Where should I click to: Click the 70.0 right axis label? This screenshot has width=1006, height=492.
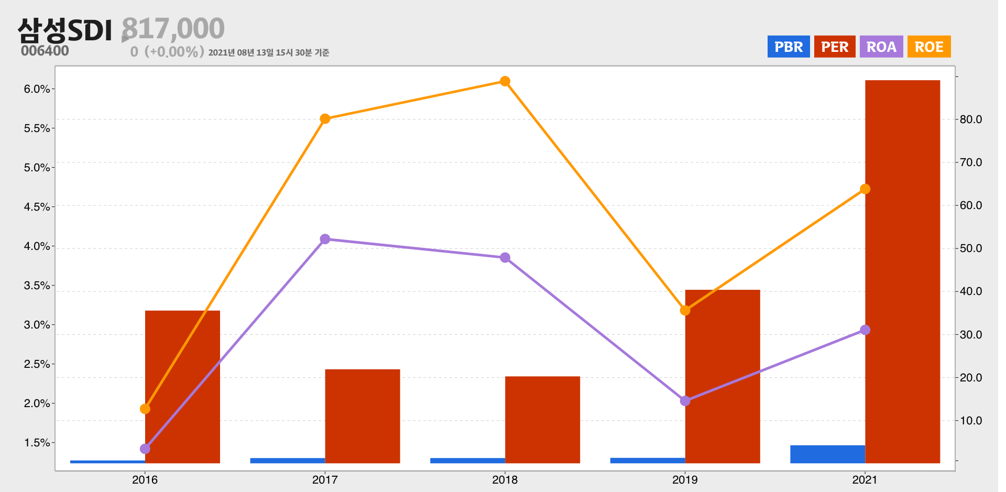pos(971,162)
